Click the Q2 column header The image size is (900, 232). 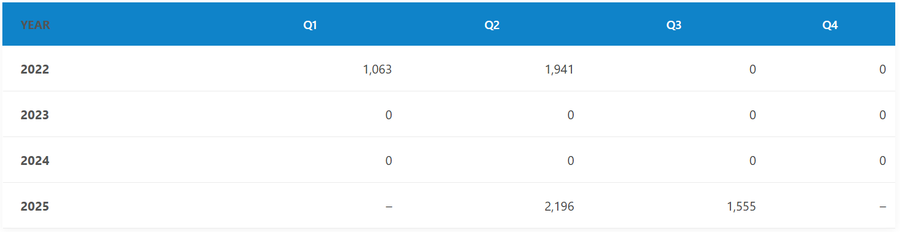coord(492,26)
